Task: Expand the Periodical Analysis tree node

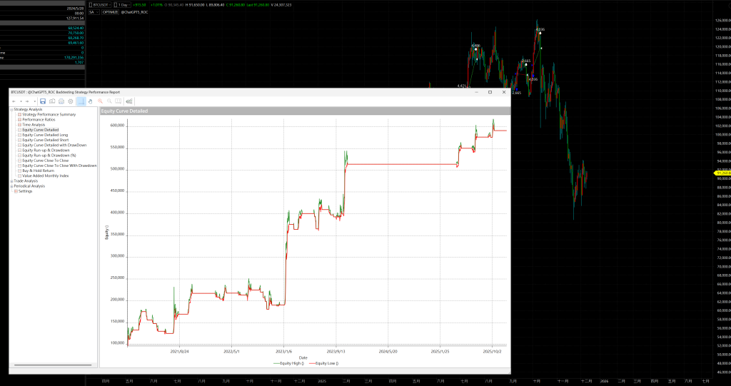Action: point(11,186)
